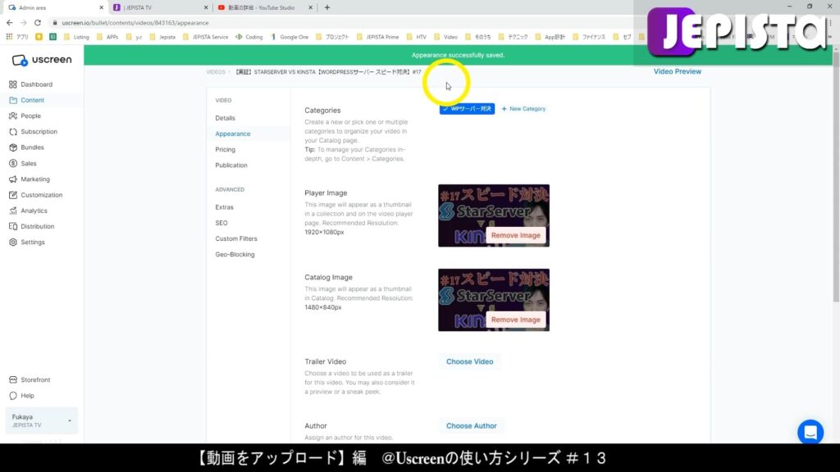Open the Sales section
840x472 pixels.
pos(23,163)
